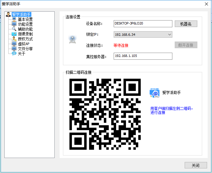This screenshot has height=173, width=212.
Task: Click the 连接状态 label
Action: tap(94, 45)
